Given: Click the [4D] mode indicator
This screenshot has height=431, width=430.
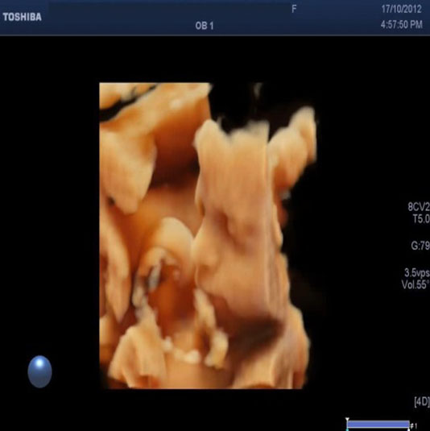Looking at the screenshot, I should 422,401.
